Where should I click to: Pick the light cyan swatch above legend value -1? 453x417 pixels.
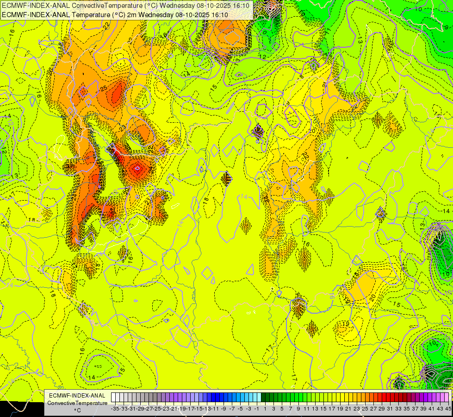point(255,398)
